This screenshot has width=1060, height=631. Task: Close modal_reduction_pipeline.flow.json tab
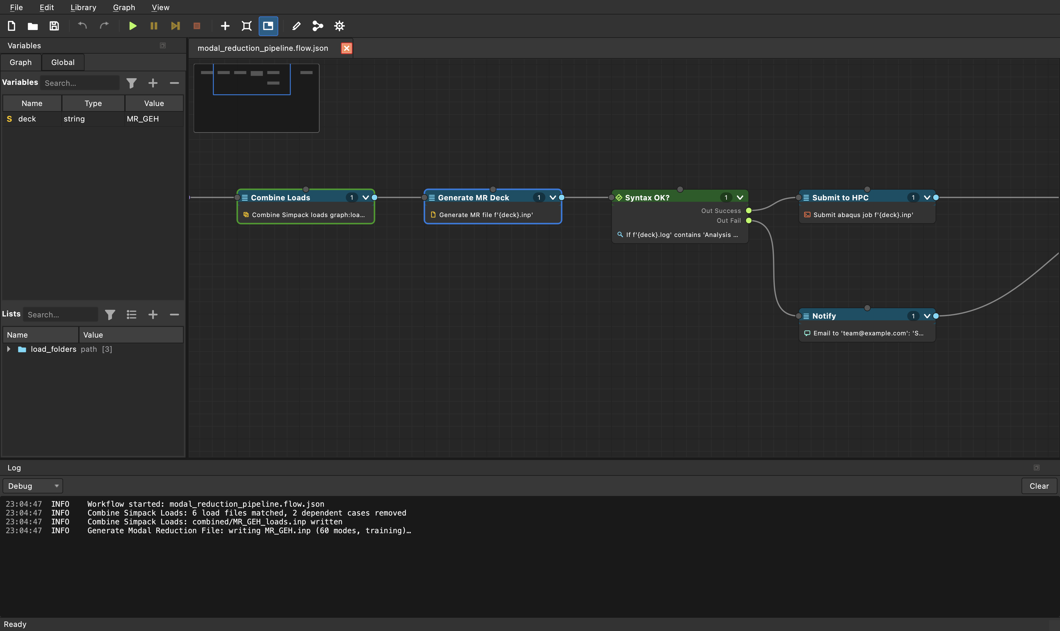(346, 48)
